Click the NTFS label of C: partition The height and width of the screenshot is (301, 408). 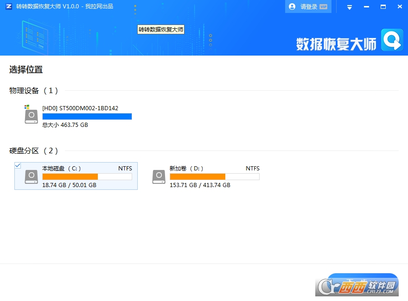(x=125, y=169)
